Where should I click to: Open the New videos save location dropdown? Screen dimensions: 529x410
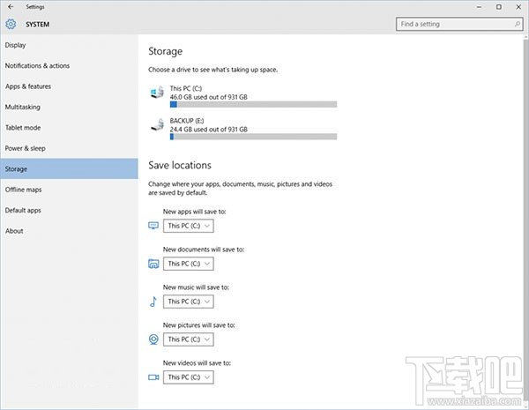(x=189, y=377)
